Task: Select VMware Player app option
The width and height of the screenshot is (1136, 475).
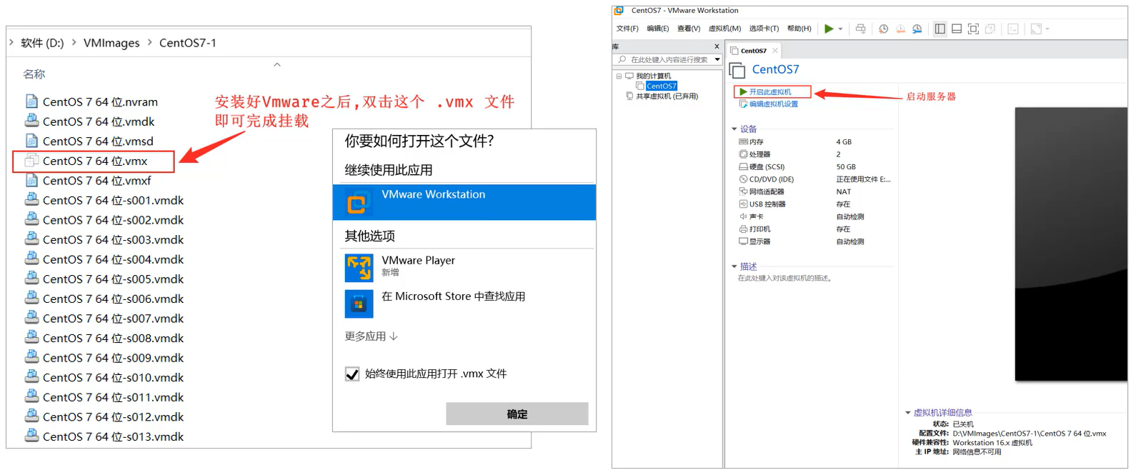Action: (418, 266)
